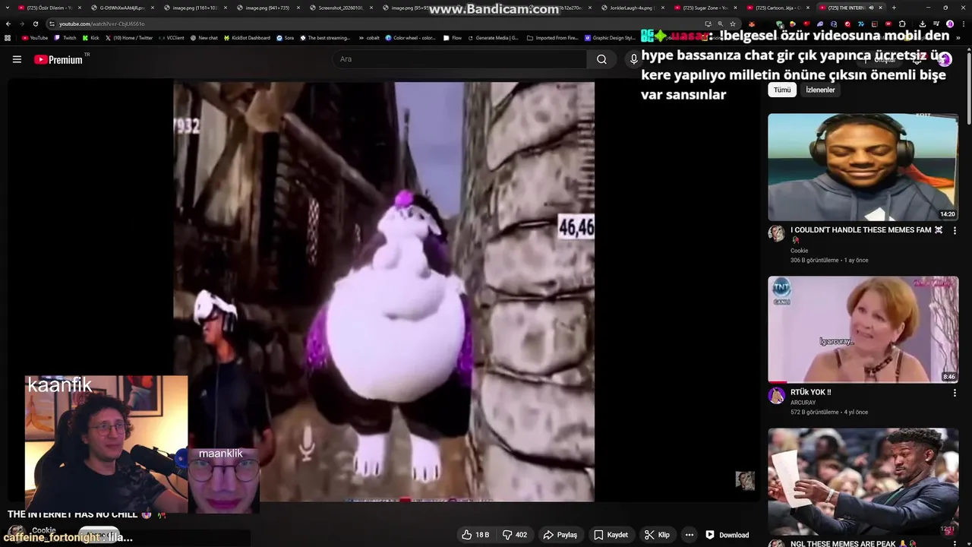The height and width of the screenshot is (547, 972).
Task: Share the video using Paylaş button
Action: [x=560, y=535]
